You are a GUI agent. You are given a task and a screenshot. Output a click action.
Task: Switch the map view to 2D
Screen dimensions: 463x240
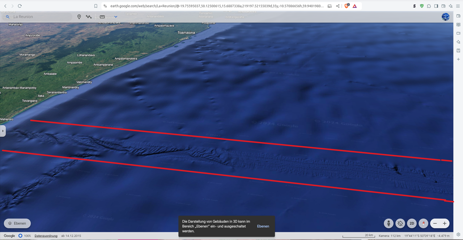click(412, 223)
